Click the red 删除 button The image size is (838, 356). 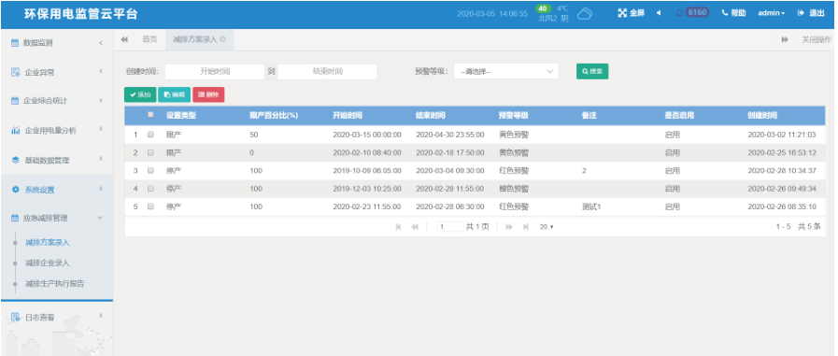pyautogui.click(x=208, y=94)
